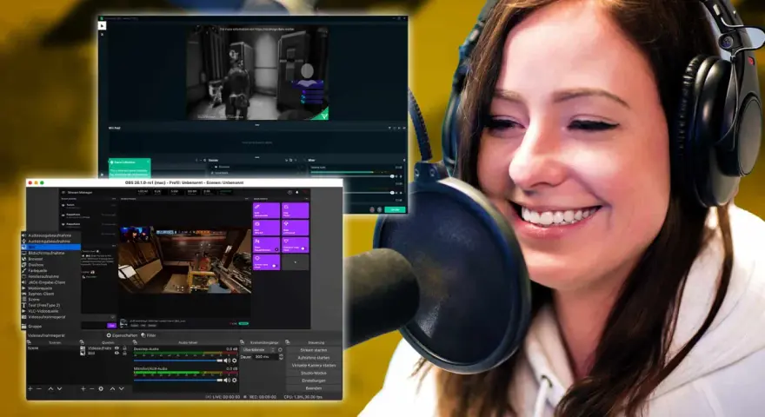This screenshot has height=417, width=765.
Task: Choose Bildschirmaufnahme from the source menu
Action: [x=46, y=253]
